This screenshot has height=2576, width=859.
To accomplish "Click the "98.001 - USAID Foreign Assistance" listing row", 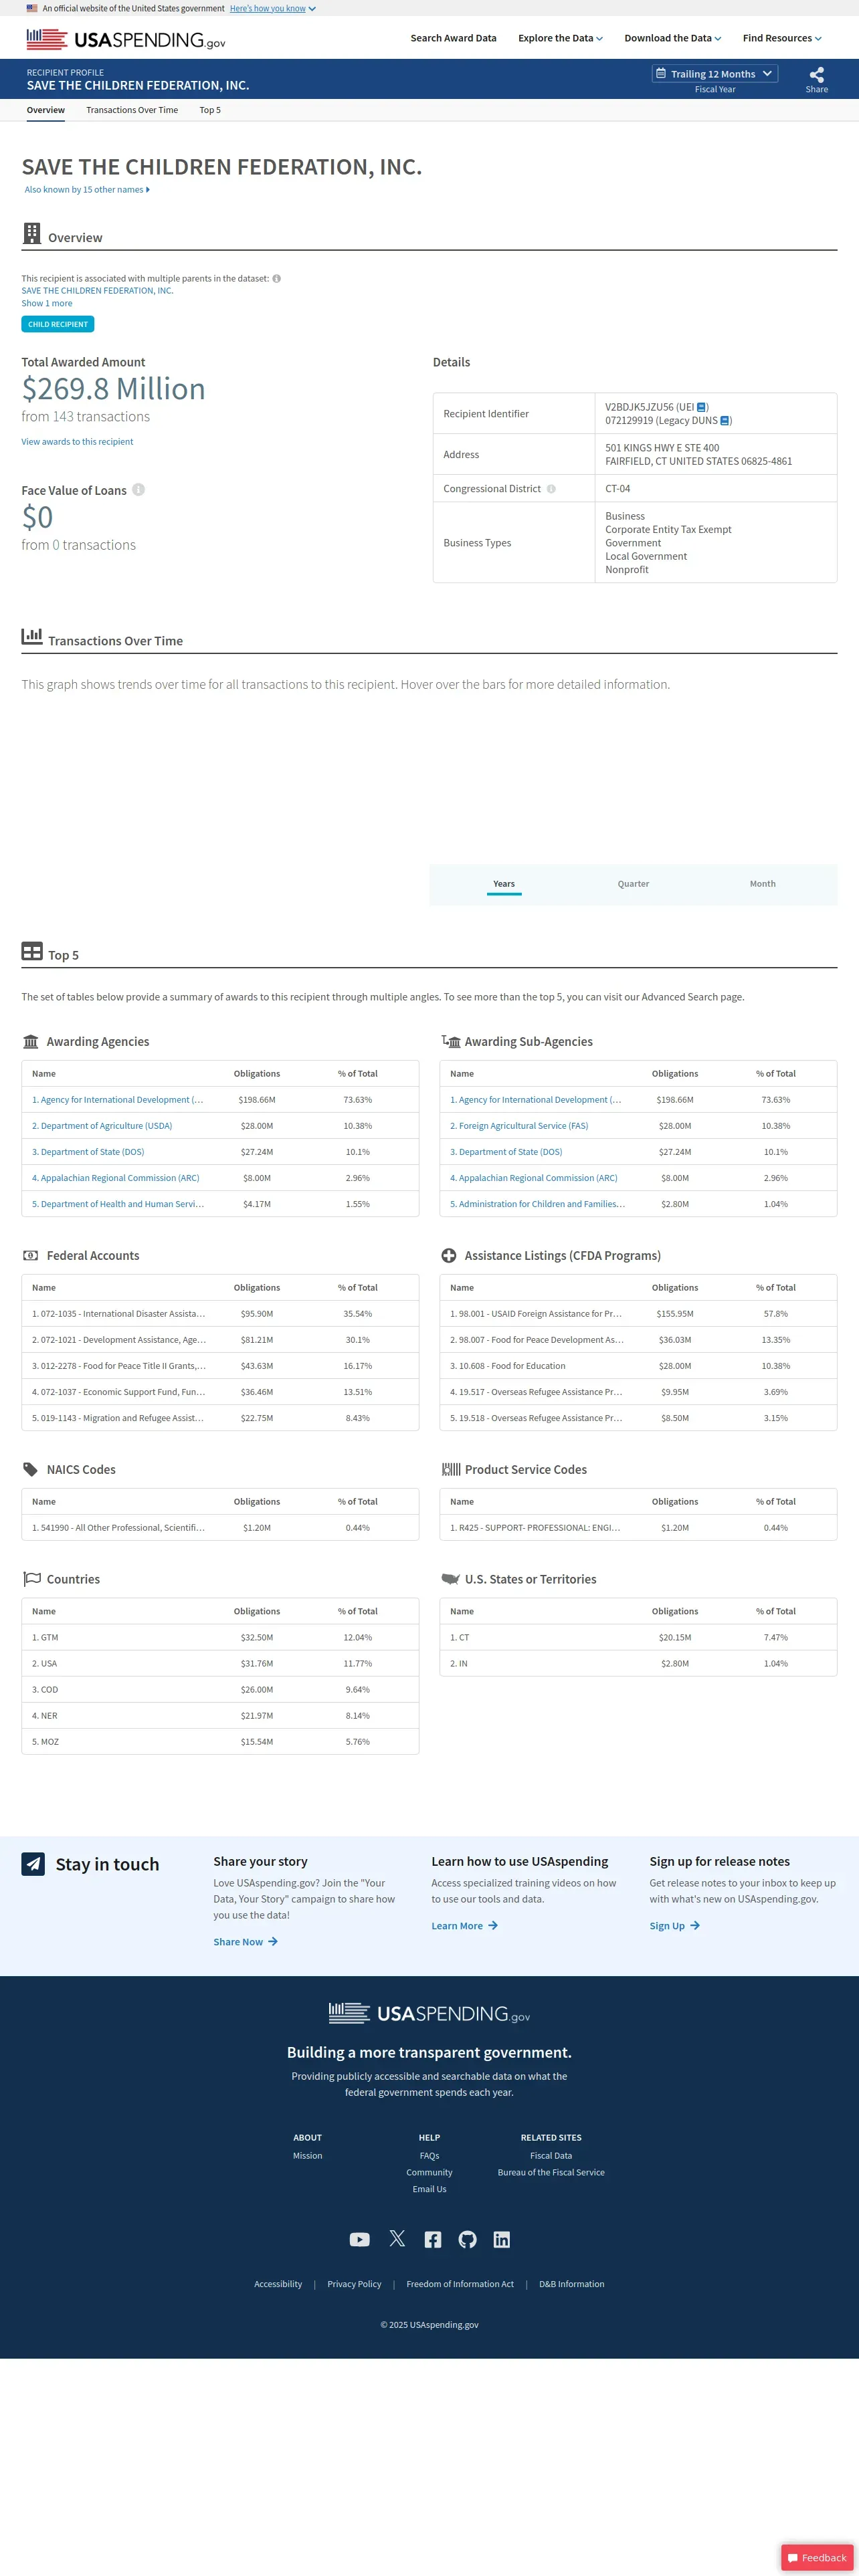I will (x=638, y=1314).
